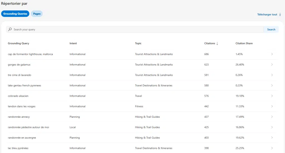Click the 25.25% citation share value
The width and height of the screenshot is (285, 153).
[240, 148]
